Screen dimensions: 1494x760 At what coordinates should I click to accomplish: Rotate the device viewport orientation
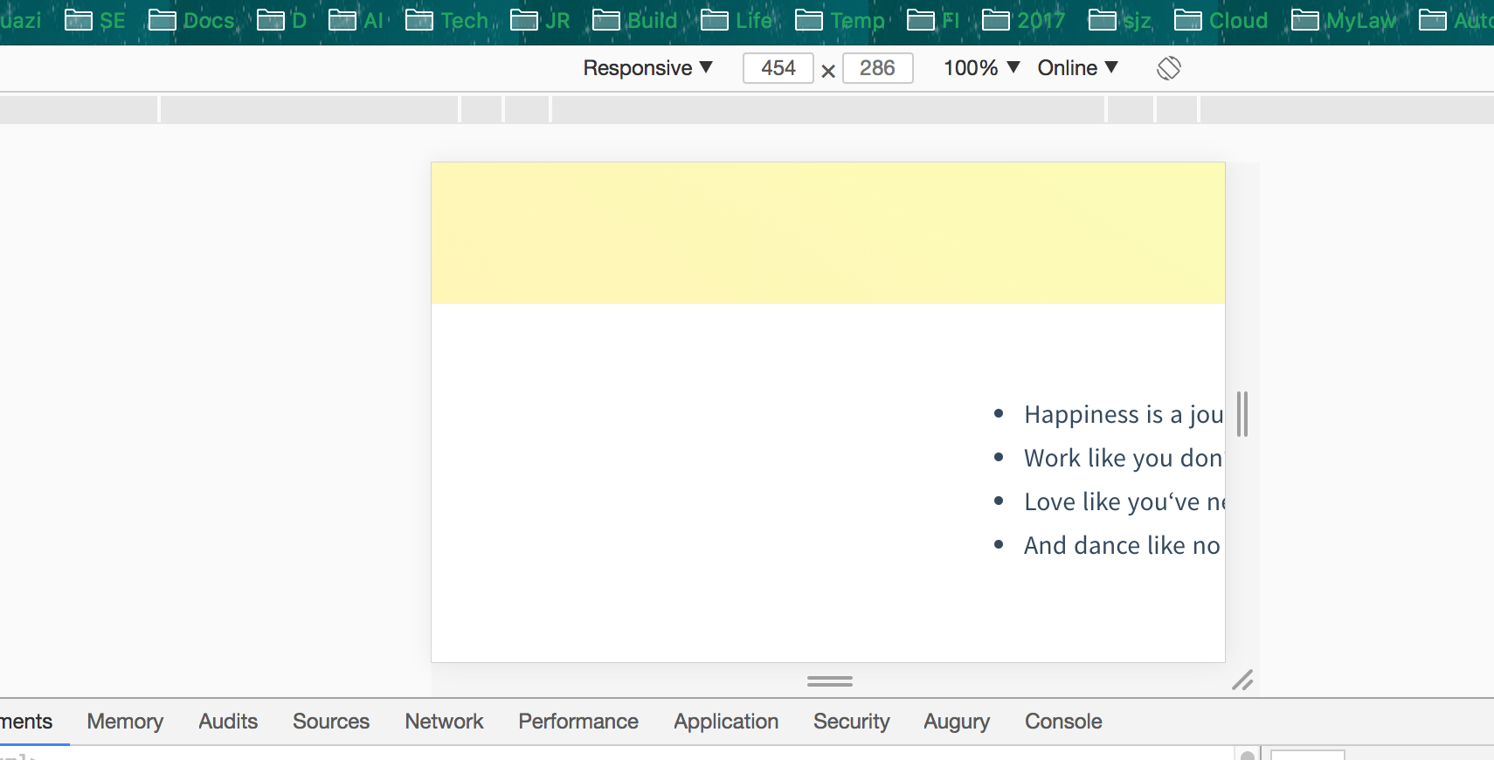pyautogui.click(x=1169, y=68)
